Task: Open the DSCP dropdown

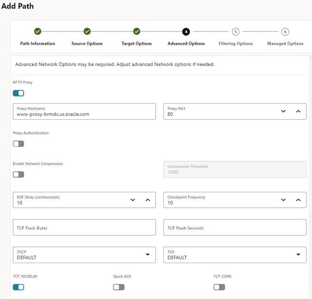Action: [x=84, y=255]
